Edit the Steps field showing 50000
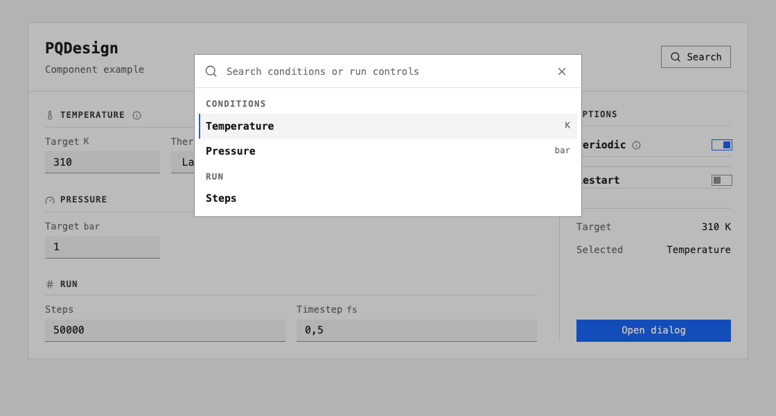This screenshot has width=776, height=416. [x=166, y=330]
